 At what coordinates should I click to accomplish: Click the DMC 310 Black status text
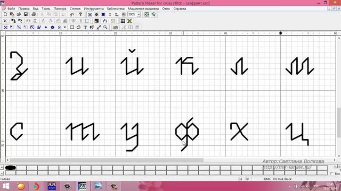(278, 179)
